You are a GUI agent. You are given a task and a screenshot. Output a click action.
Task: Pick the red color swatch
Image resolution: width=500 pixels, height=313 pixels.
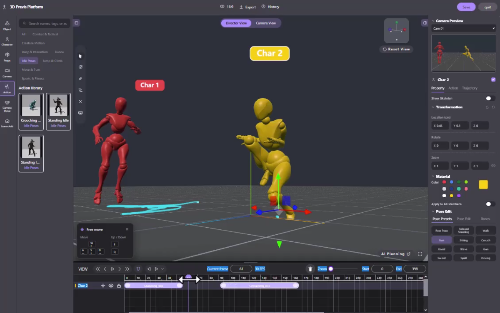tap(444, 182)
